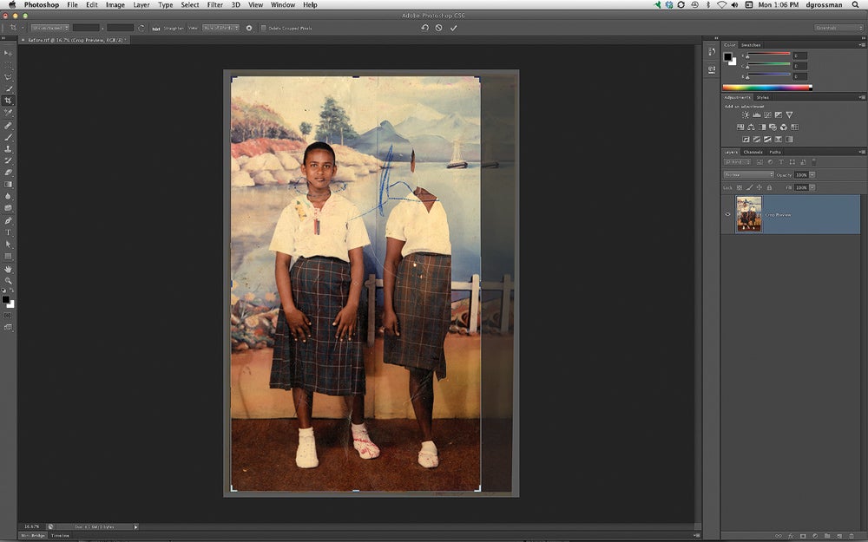Add a Levels adjustment
Screen dimensions: 868x542
756,115
